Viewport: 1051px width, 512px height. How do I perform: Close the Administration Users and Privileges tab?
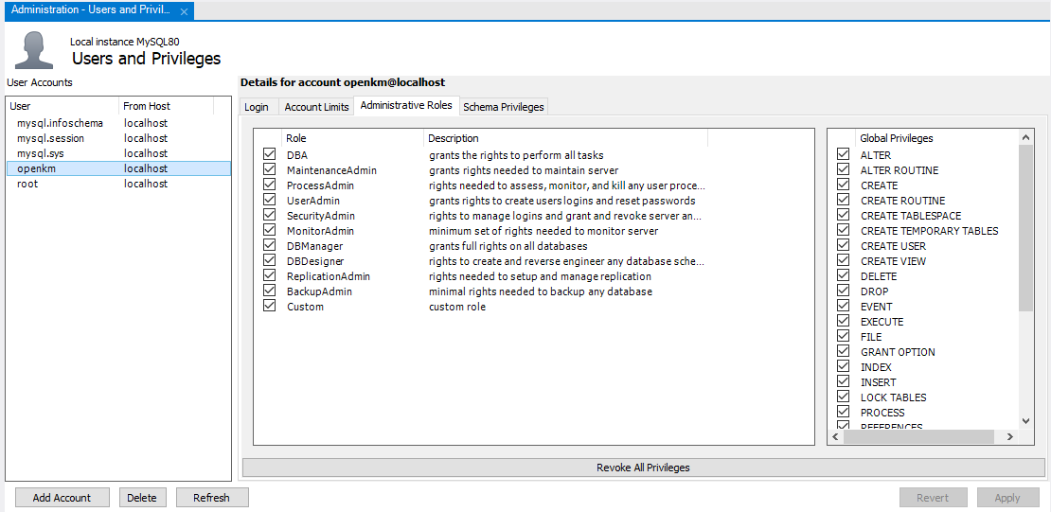[x=184, y=11]
